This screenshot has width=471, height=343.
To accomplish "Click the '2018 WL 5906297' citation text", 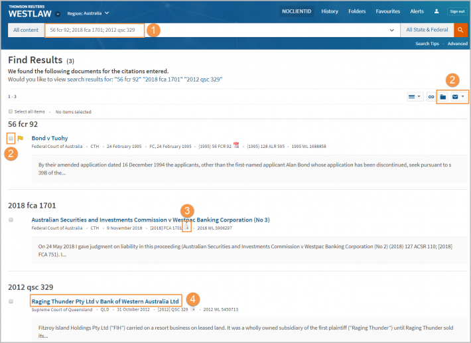I will (x=214, y=228).
